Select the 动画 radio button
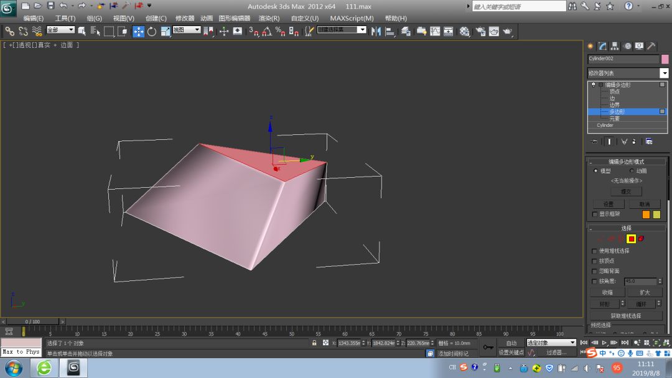Image resolution: width=672 pixels, height=378 pixels. point(632,171)
